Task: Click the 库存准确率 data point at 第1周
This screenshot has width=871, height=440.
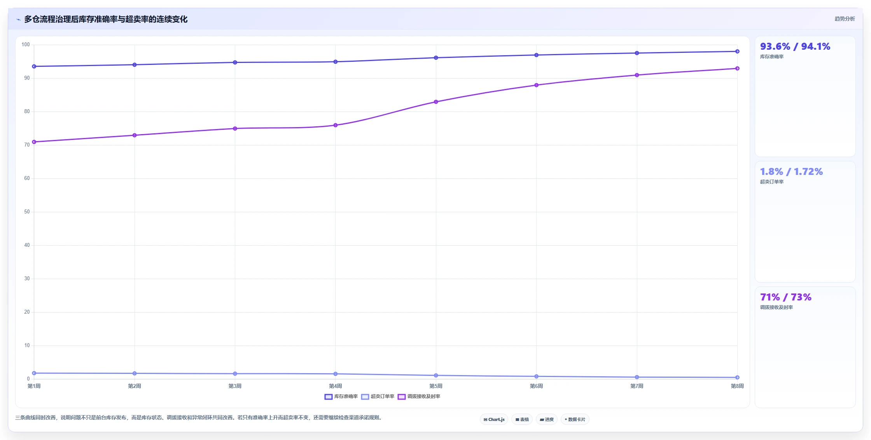Action: 34,66
